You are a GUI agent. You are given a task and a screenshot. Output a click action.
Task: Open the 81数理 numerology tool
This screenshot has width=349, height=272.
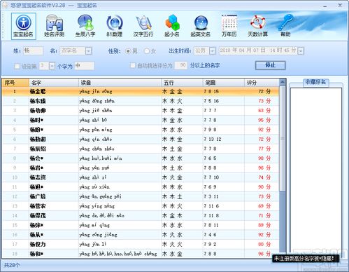point(114,26)
